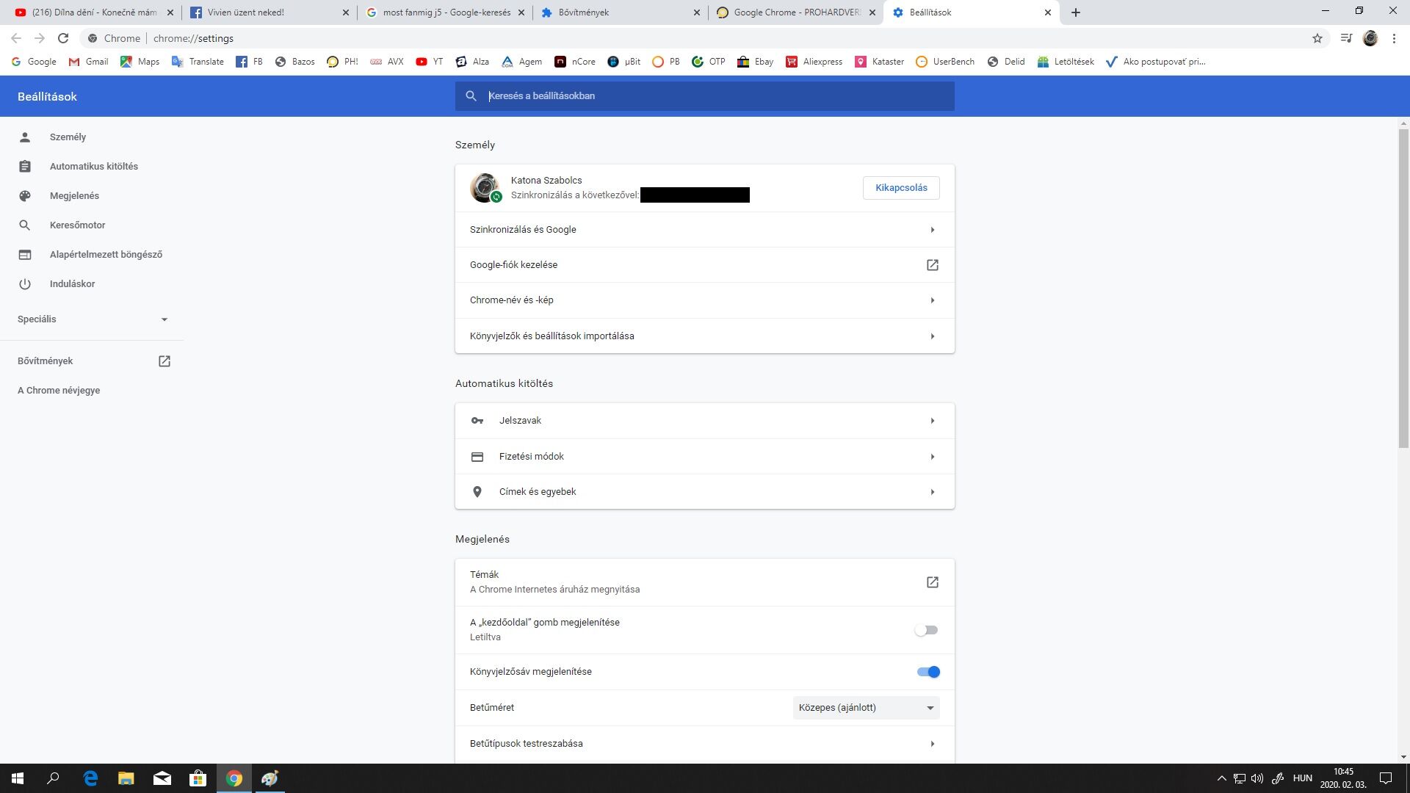
Task: Disable the Könyvjelzősáv megjelenítése switch
Action: (928, 672)
